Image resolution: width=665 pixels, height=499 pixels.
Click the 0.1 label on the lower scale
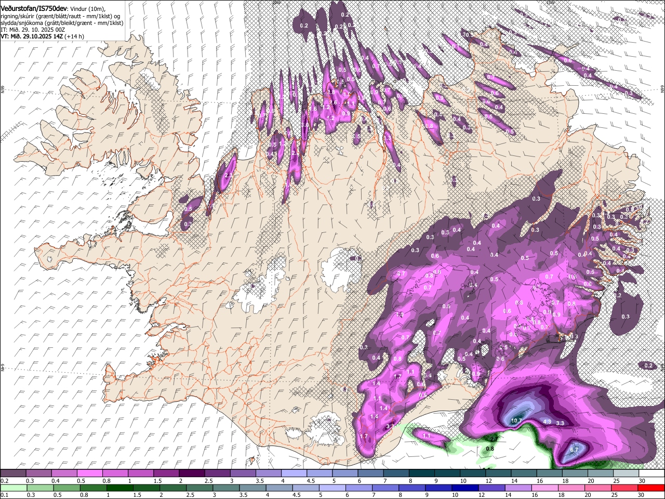5,495
